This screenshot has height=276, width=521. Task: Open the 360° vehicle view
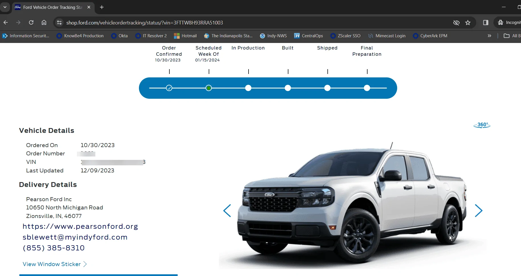click(482, 125)
